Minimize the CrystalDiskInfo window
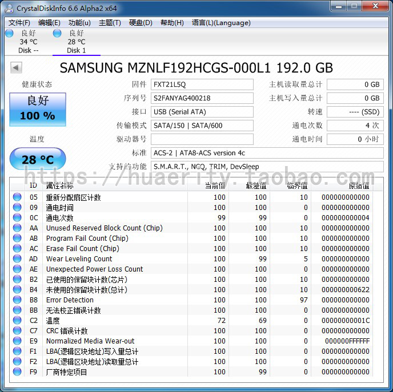This screenshot has height=392, width=393. 339,6
